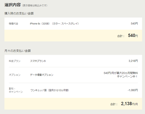Click the オプション row label
The width and height of the screenshot is (145, 114).
click(x=15, y=75)
